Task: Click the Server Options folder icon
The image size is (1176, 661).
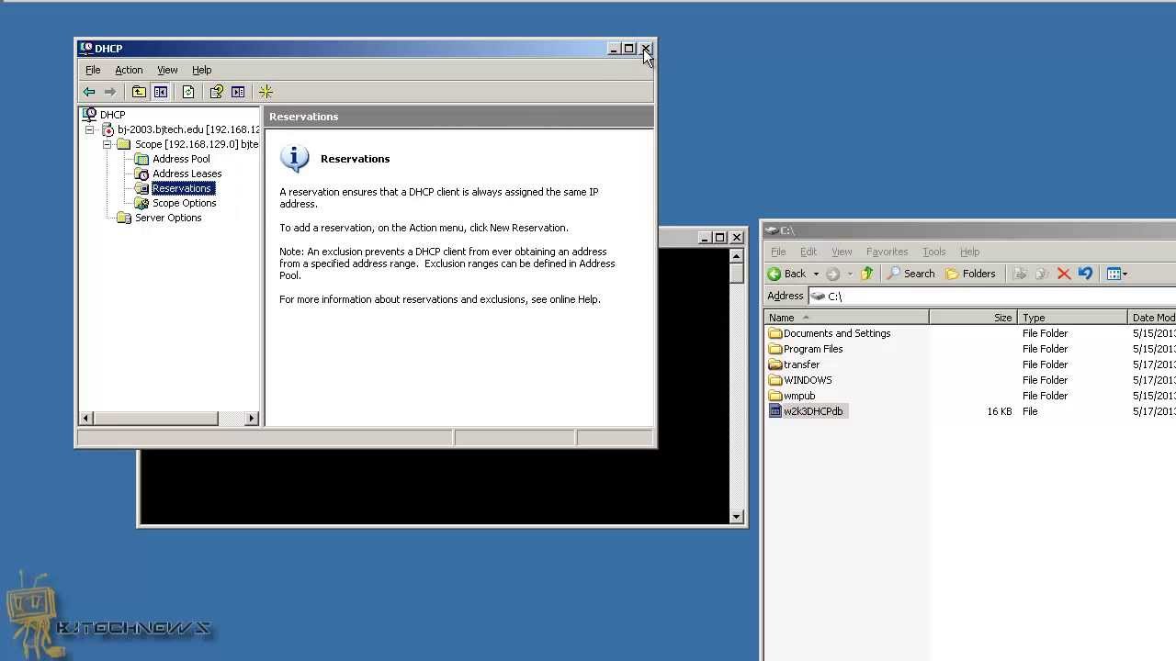Action: click(124, 218)
